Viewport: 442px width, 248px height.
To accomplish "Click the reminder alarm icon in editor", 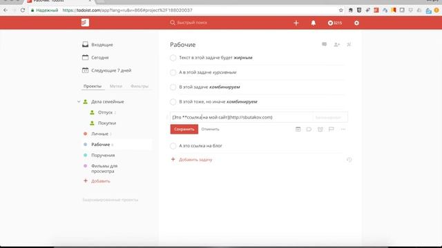I will pyautogui.click(x=320, y=130).
